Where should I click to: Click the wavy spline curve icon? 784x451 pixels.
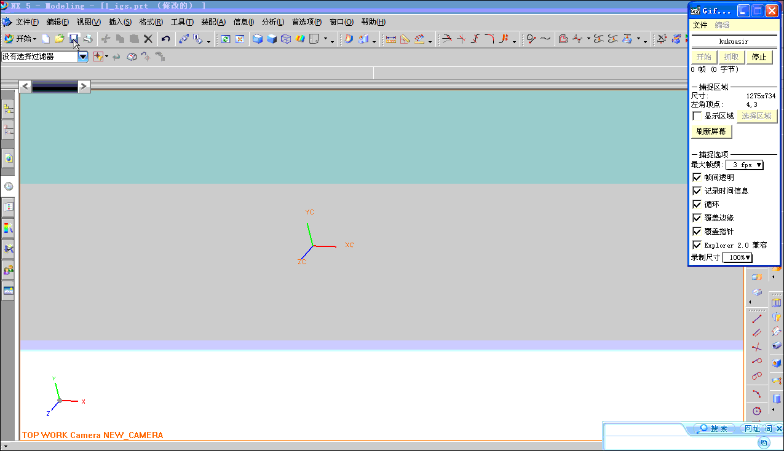point(545,39)
